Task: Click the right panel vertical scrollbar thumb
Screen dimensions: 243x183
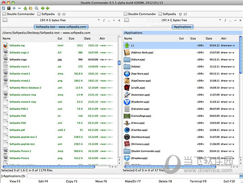Action: 241,55
